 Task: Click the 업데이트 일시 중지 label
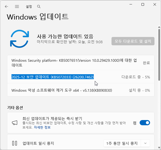(x=38, y=143)
